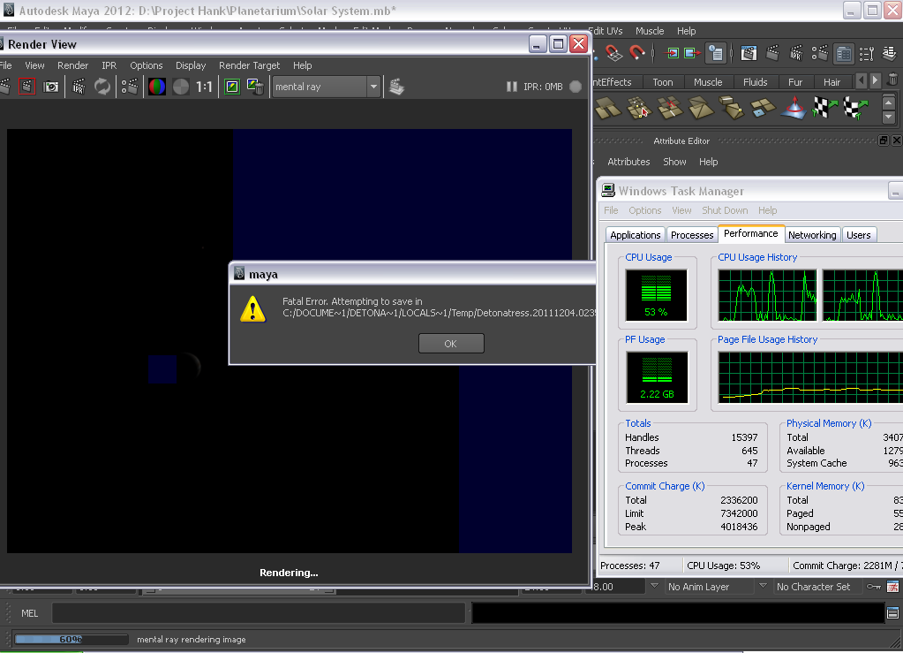
Task: Toggle the construction history icon
Action: point(716,54)
